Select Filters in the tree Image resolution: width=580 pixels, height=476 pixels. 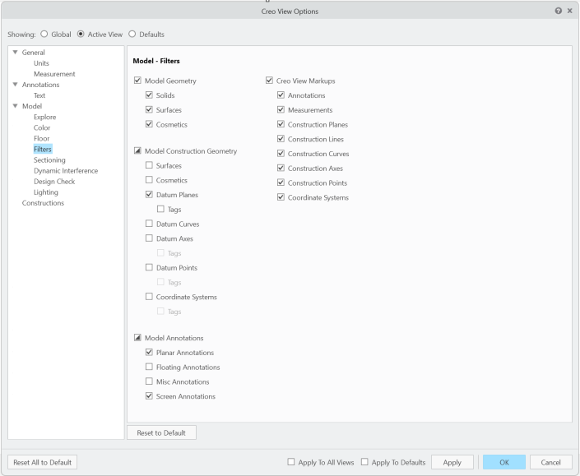43,149
